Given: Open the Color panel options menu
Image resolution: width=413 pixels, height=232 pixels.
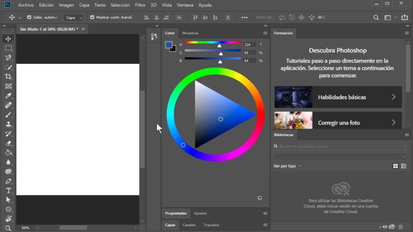Looking at the screenshot, I should 265,33.
